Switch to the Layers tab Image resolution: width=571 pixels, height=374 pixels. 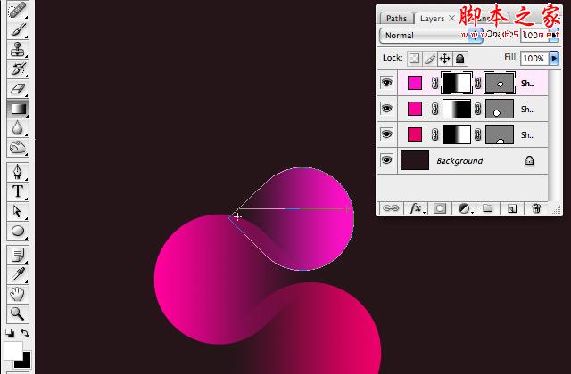point(432,19)
